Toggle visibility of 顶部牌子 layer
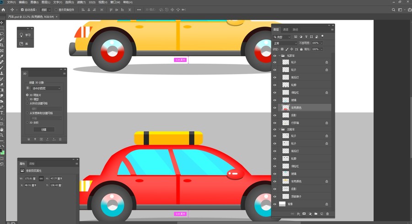The image size is (412, 224). point(275,197)
